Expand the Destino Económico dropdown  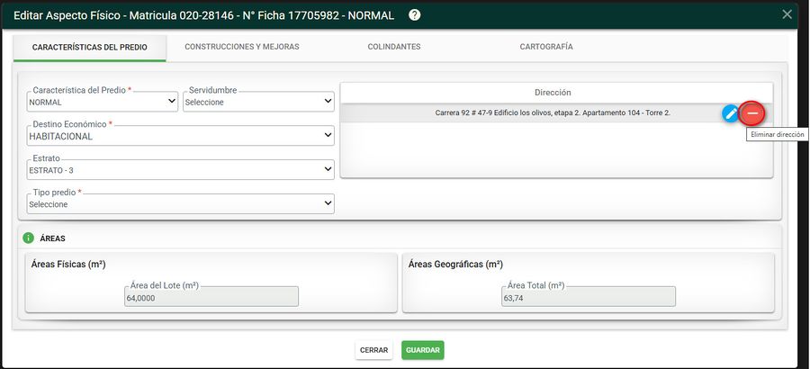pos(180,136)
